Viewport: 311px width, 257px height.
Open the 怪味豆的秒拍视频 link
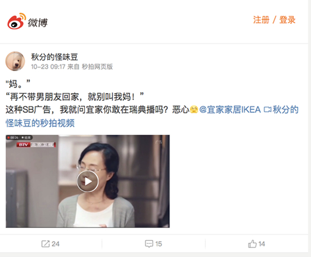40,123
